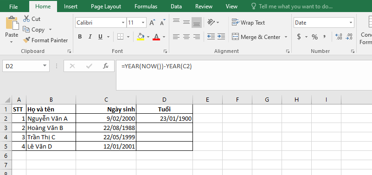The width and height of the screenshot is (372, 175).
Task: Align text to middle of cell
Action: click(x=186, y=22)
